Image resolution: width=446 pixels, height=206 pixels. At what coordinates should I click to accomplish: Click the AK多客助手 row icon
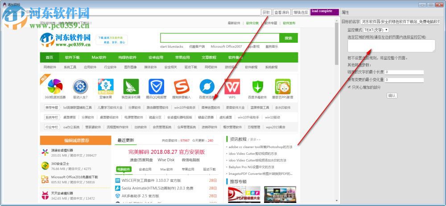click(x=117, y=196)
